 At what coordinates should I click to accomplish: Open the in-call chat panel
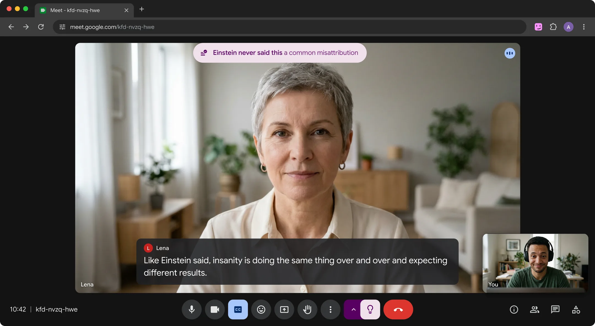[555, 309]
